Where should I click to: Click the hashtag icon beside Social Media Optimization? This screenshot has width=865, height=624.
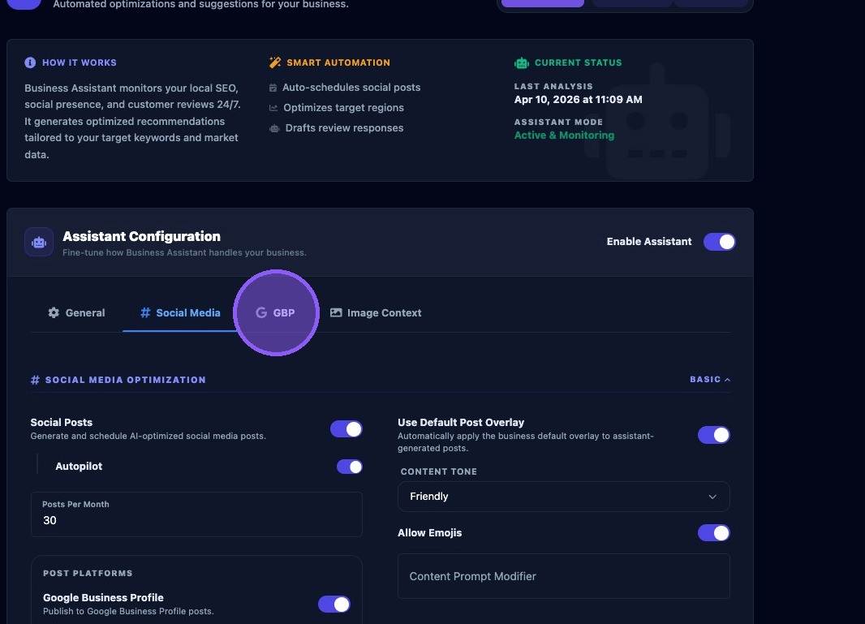point(36,380)
